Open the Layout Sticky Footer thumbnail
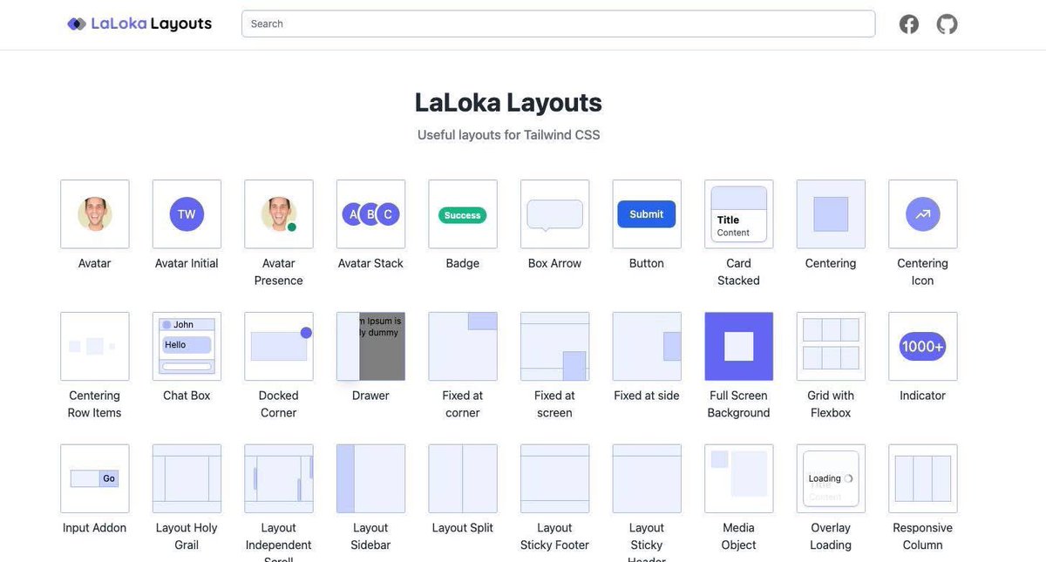 (554, 479)
